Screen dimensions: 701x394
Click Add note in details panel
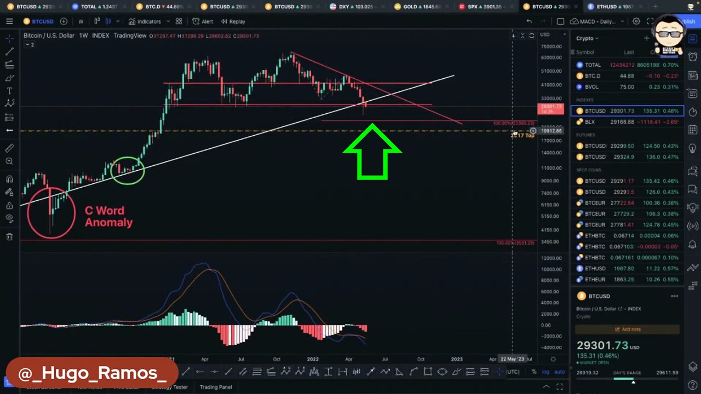[628, 329]
